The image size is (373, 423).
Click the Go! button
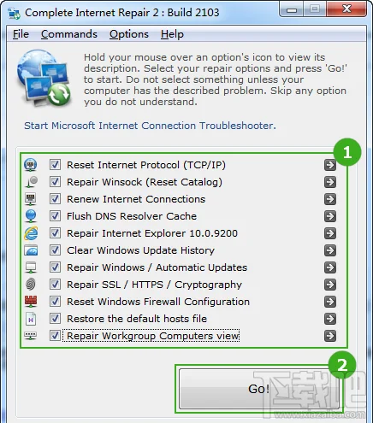pos(259,389)
